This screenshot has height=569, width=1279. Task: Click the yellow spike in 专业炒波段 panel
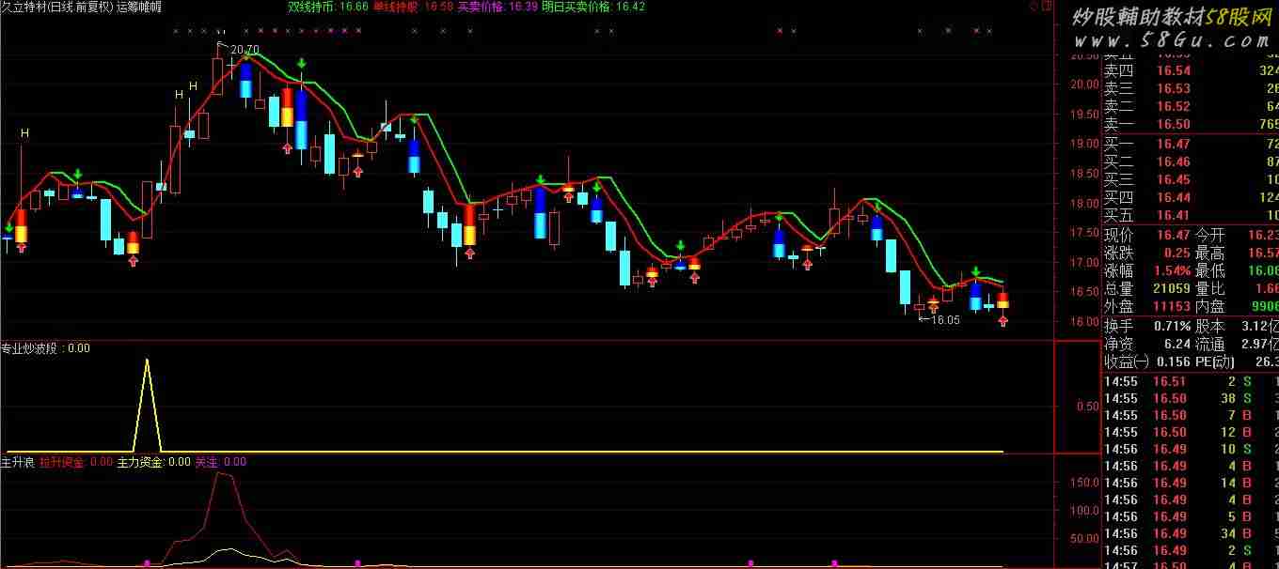click(147, 361)
